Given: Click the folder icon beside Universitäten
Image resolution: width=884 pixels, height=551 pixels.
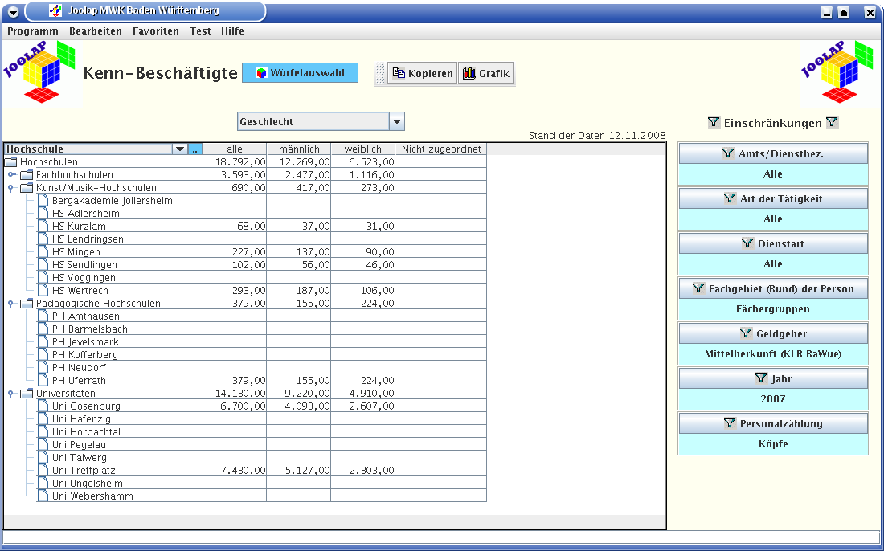Looking at the screenshot, I should (27, 394).
